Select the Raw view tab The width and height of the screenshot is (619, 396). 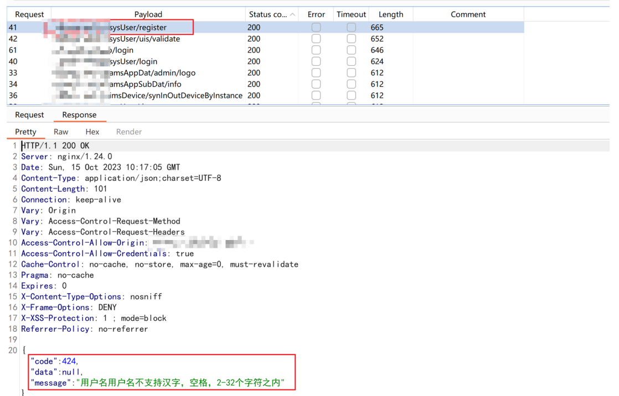coord(61,132)
